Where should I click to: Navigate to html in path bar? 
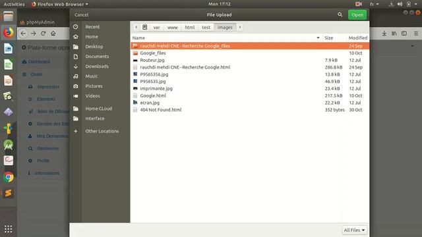point(190,28)
